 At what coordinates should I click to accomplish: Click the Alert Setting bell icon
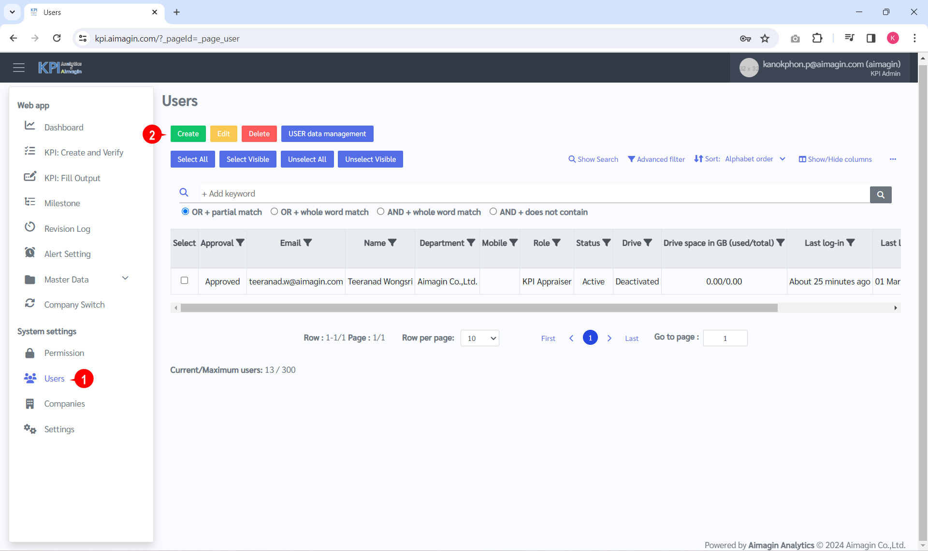29,252
